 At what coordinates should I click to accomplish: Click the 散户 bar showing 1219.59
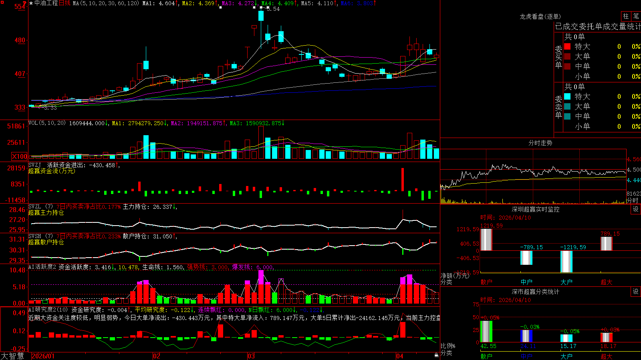486,240
